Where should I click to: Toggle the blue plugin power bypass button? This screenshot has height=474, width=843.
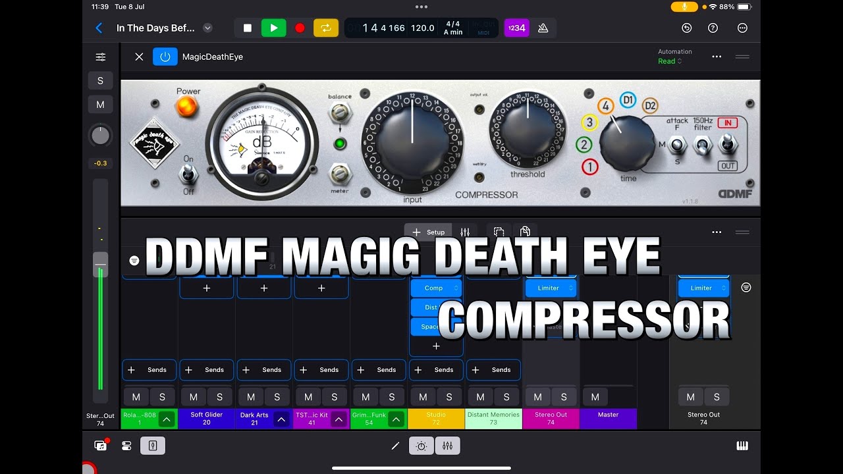coord(165,57)
